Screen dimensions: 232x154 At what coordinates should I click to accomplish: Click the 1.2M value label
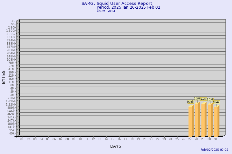click(x=210, y=100)
